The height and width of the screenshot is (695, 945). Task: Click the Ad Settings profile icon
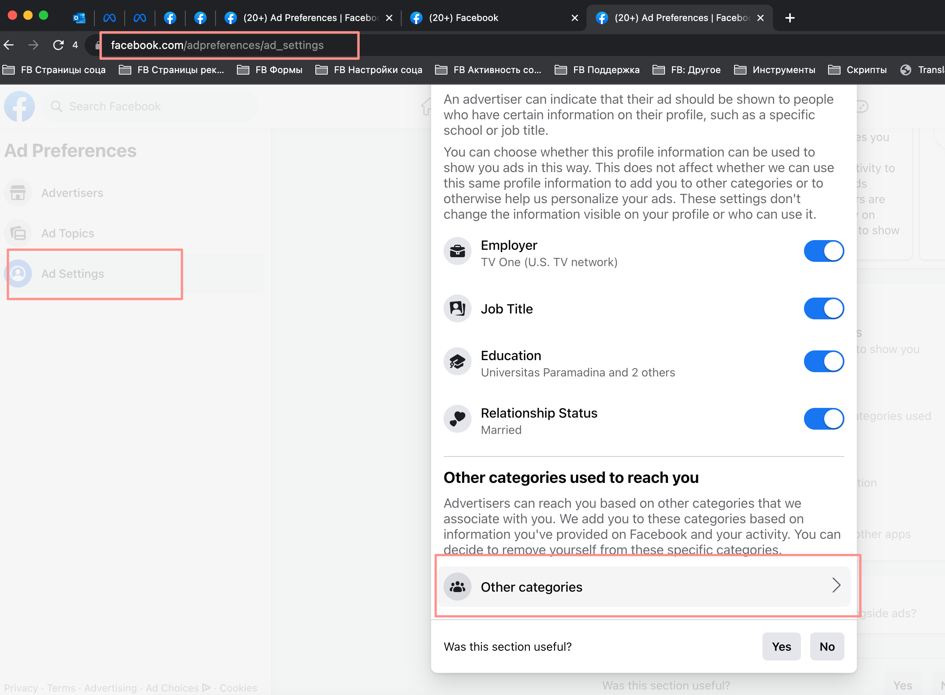click(x=18, y=273)
